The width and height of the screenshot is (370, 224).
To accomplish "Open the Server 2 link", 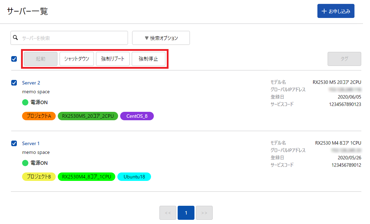I will pyautogui.click(x=31, y=83).
